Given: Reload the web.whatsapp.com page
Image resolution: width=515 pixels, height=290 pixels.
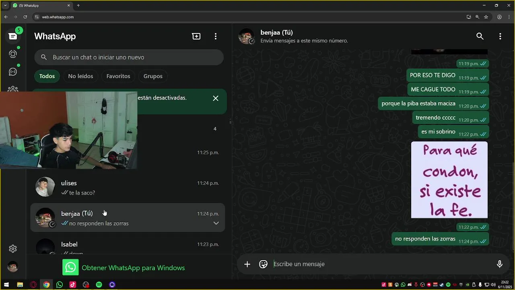Looking at the screenshot, I should [x=25, y=17].
